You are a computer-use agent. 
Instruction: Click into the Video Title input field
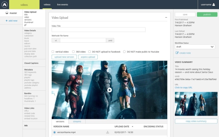(x=98, y=30)
